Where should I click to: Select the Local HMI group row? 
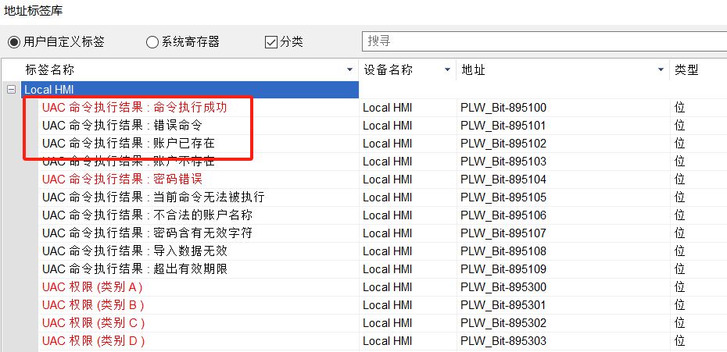[x=48, y=90]
